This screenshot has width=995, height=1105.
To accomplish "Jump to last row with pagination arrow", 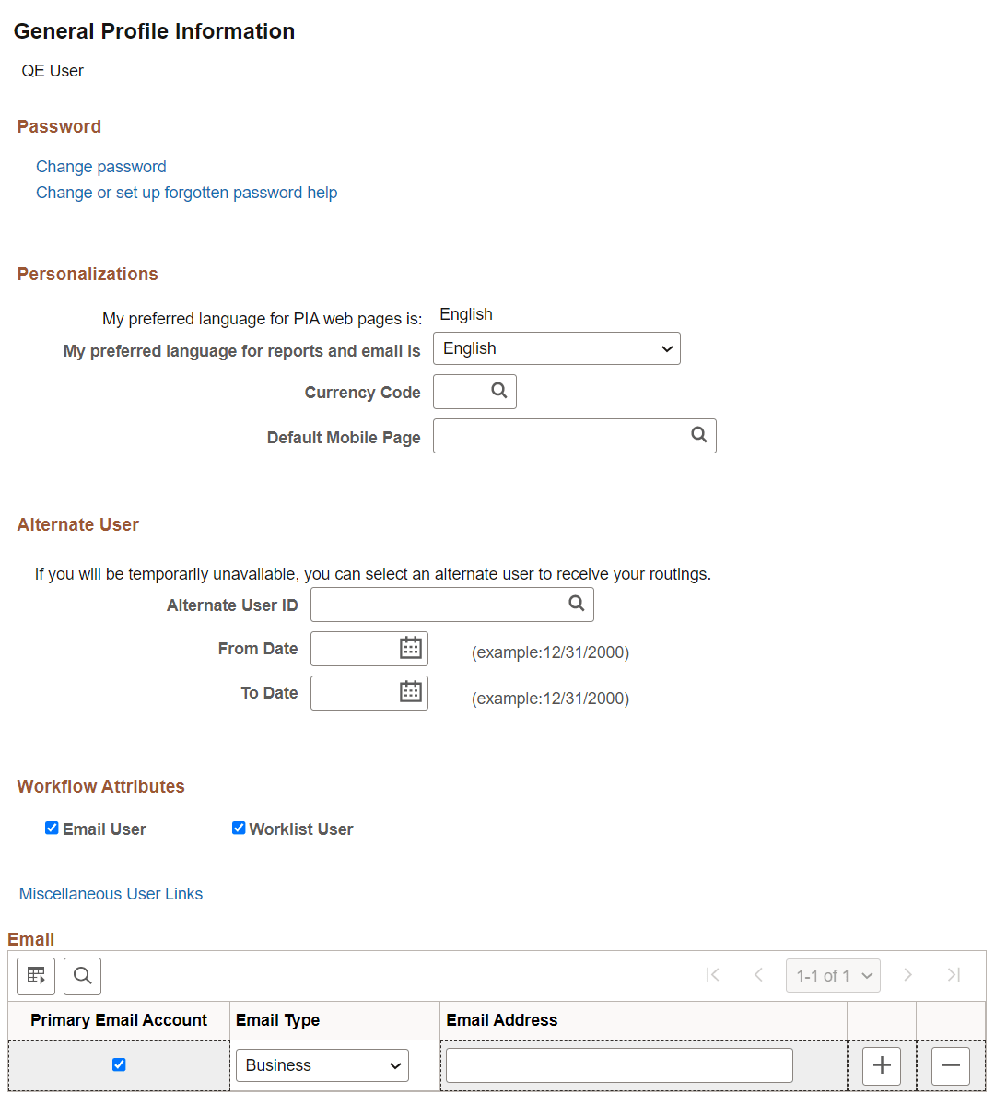I will pos(952,975).
